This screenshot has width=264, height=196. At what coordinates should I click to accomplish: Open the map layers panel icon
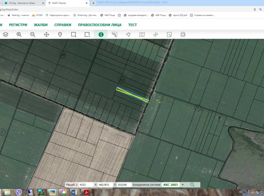(6, 34)
